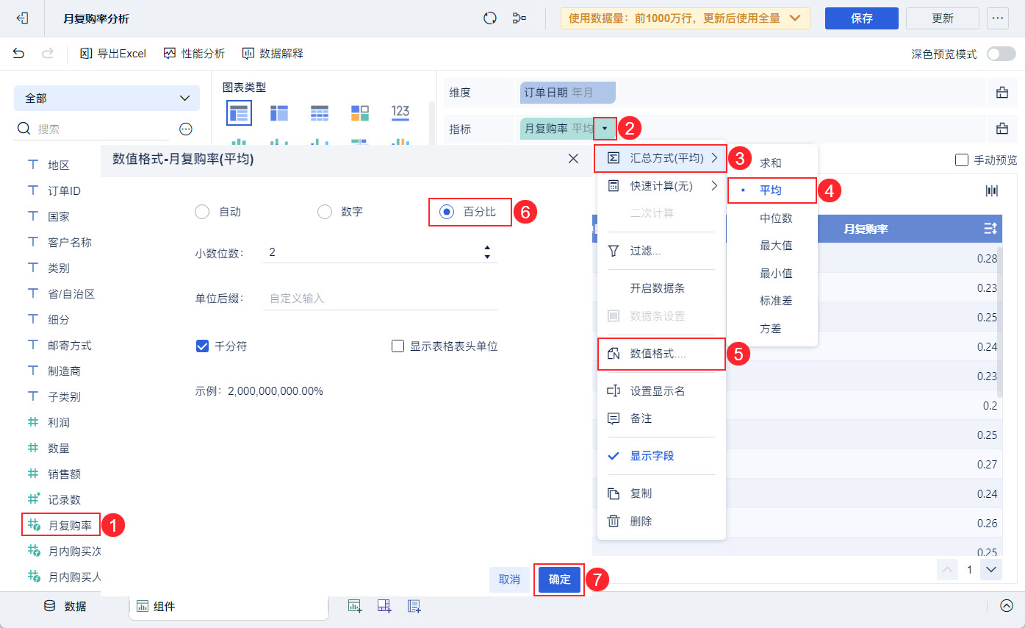Viewport: 1025px width, 628px height.
Task: Select the four-colored-squares chart type
Action: (360, 113)
